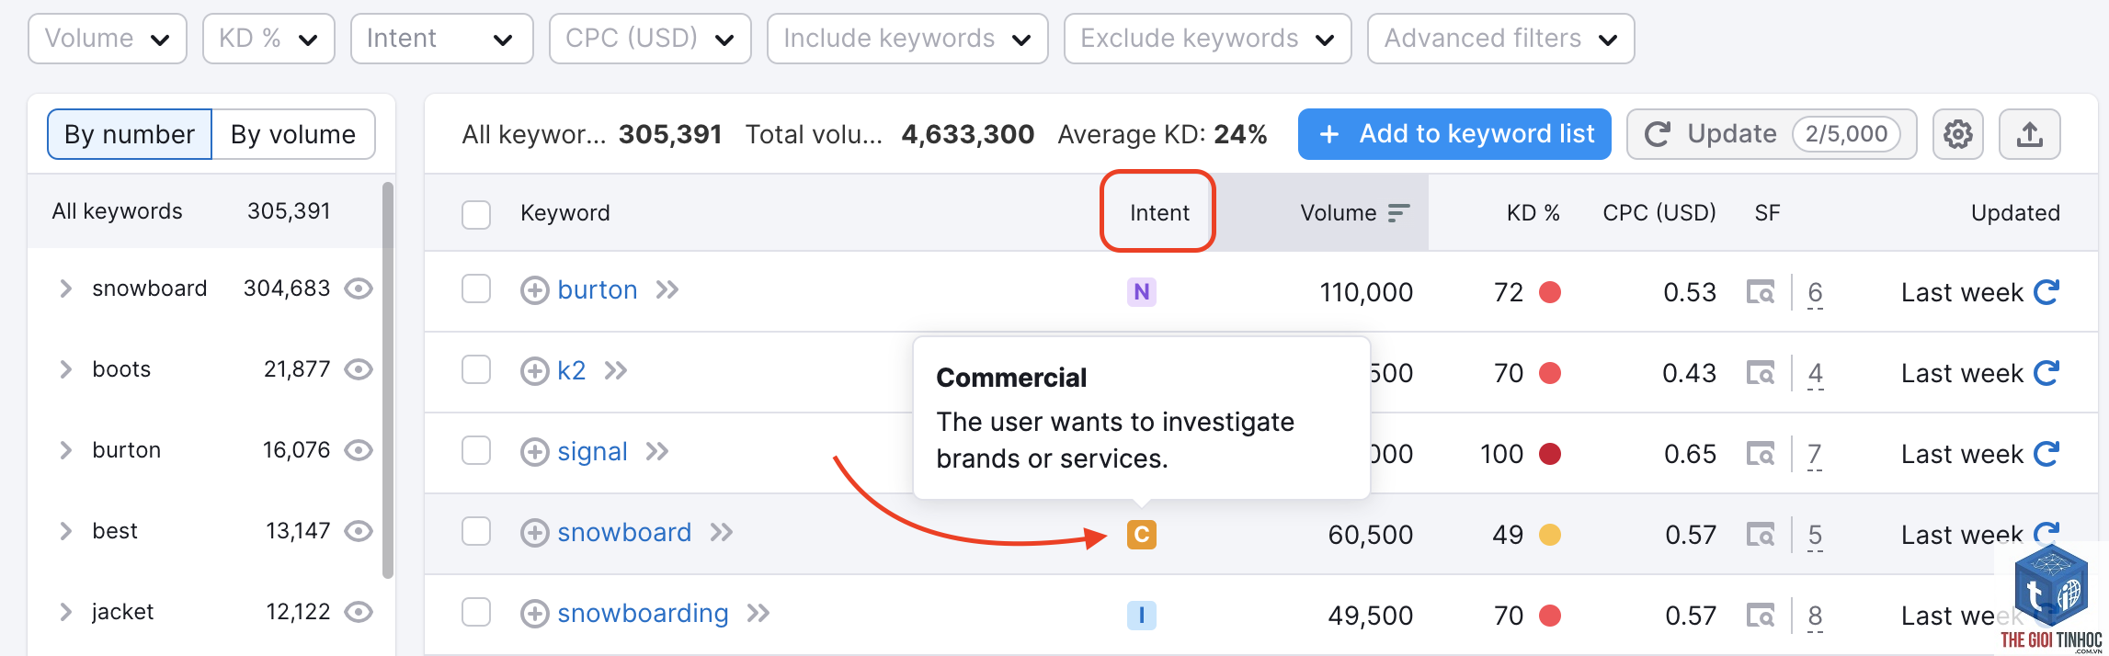
Task: Expand the jacket keyword group
Action: pyautogui.click(x=65, y=612)
